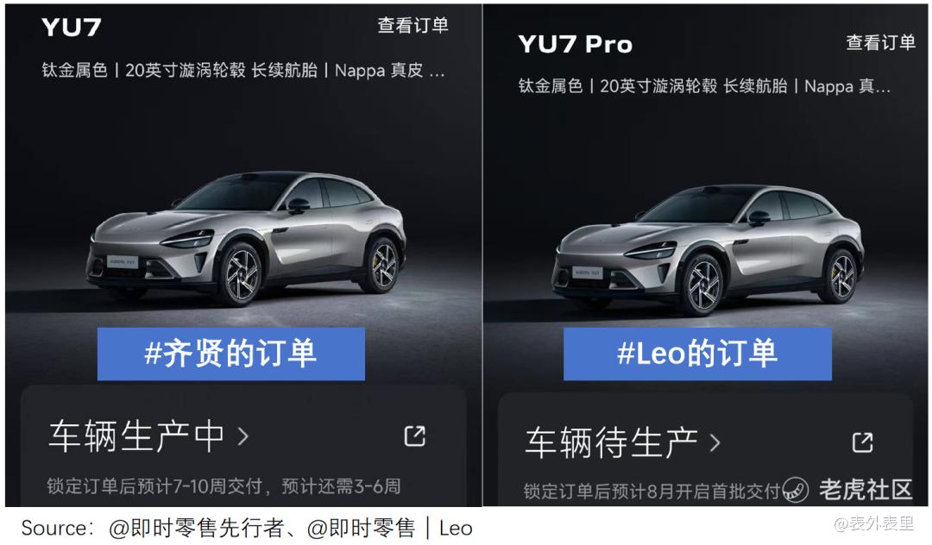Select the YU7 car image
This screenshot has height=545, width=932.
pos(246,239)
